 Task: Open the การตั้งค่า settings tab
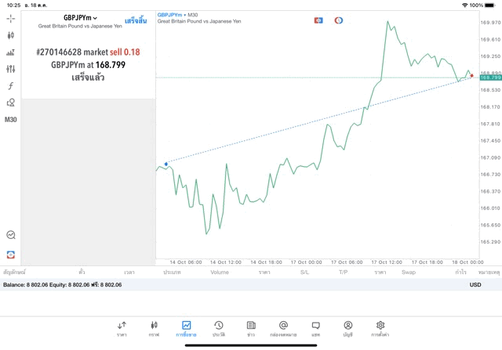tap(380, 329)
